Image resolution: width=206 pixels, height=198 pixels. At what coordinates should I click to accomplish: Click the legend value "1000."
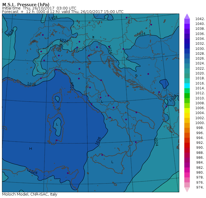(200, 123)
